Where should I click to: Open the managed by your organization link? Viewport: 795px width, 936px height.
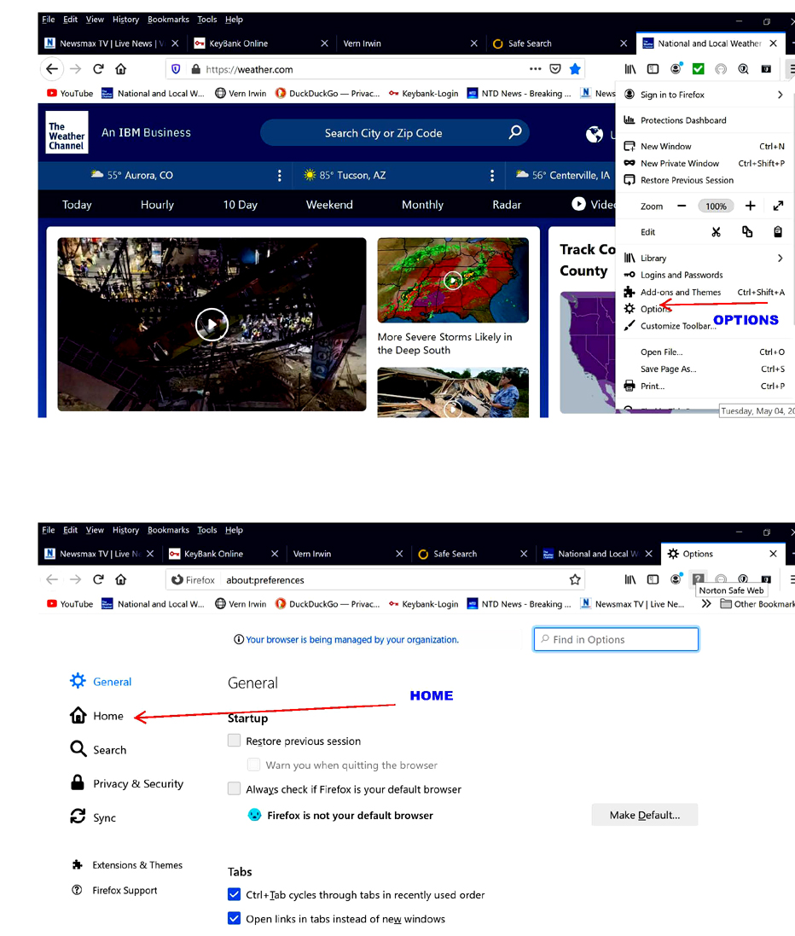tap(351, 639)
